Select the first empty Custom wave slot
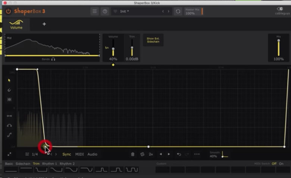291x178 pixels. pyautogui.click(x=162, y=170)
